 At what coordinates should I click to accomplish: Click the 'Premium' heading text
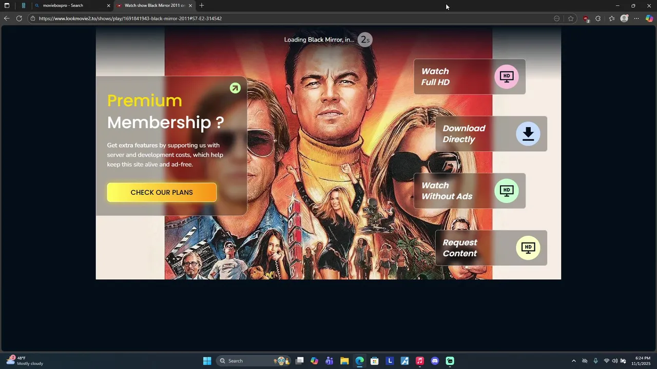click(144, 100)
